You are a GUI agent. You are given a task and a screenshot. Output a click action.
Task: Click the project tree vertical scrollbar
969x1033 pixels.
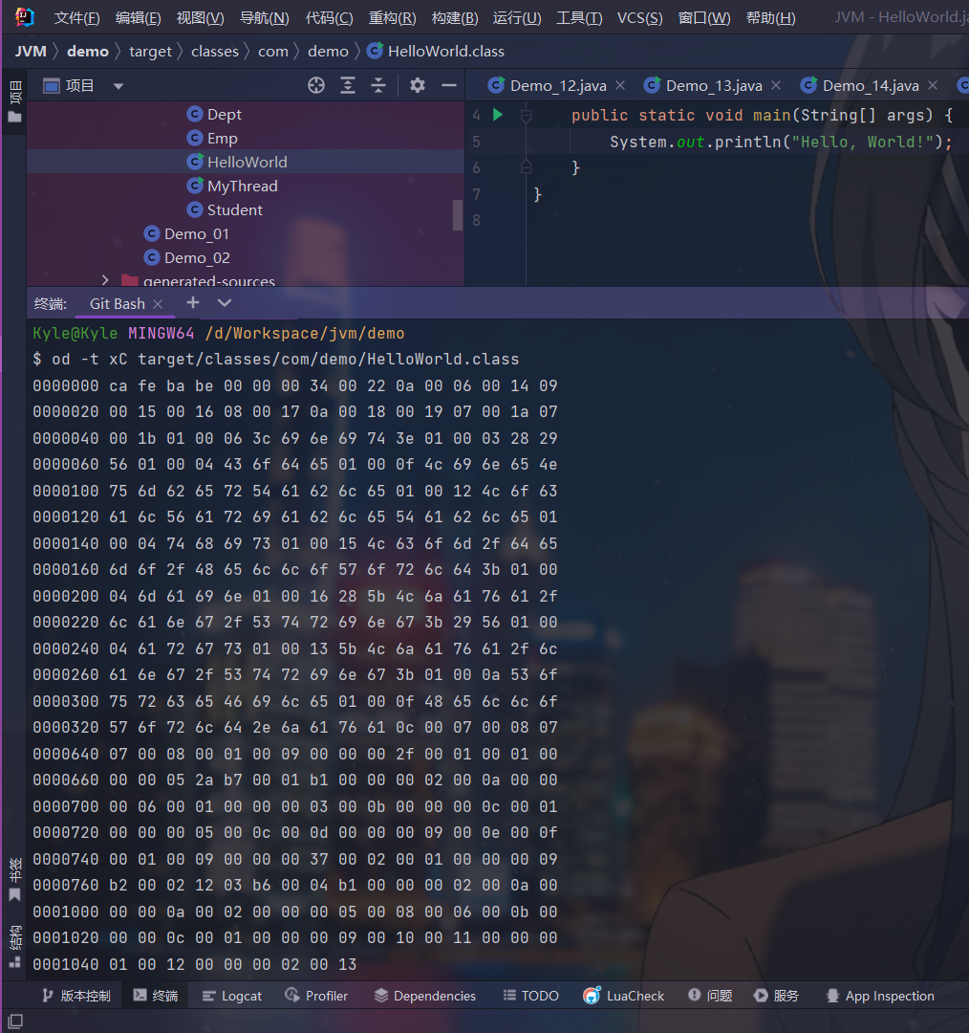pos(458,213)
